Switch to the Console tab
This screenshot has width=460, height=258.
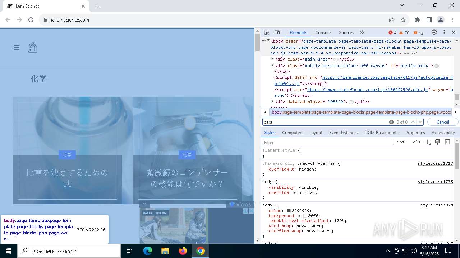coord(323,33)
